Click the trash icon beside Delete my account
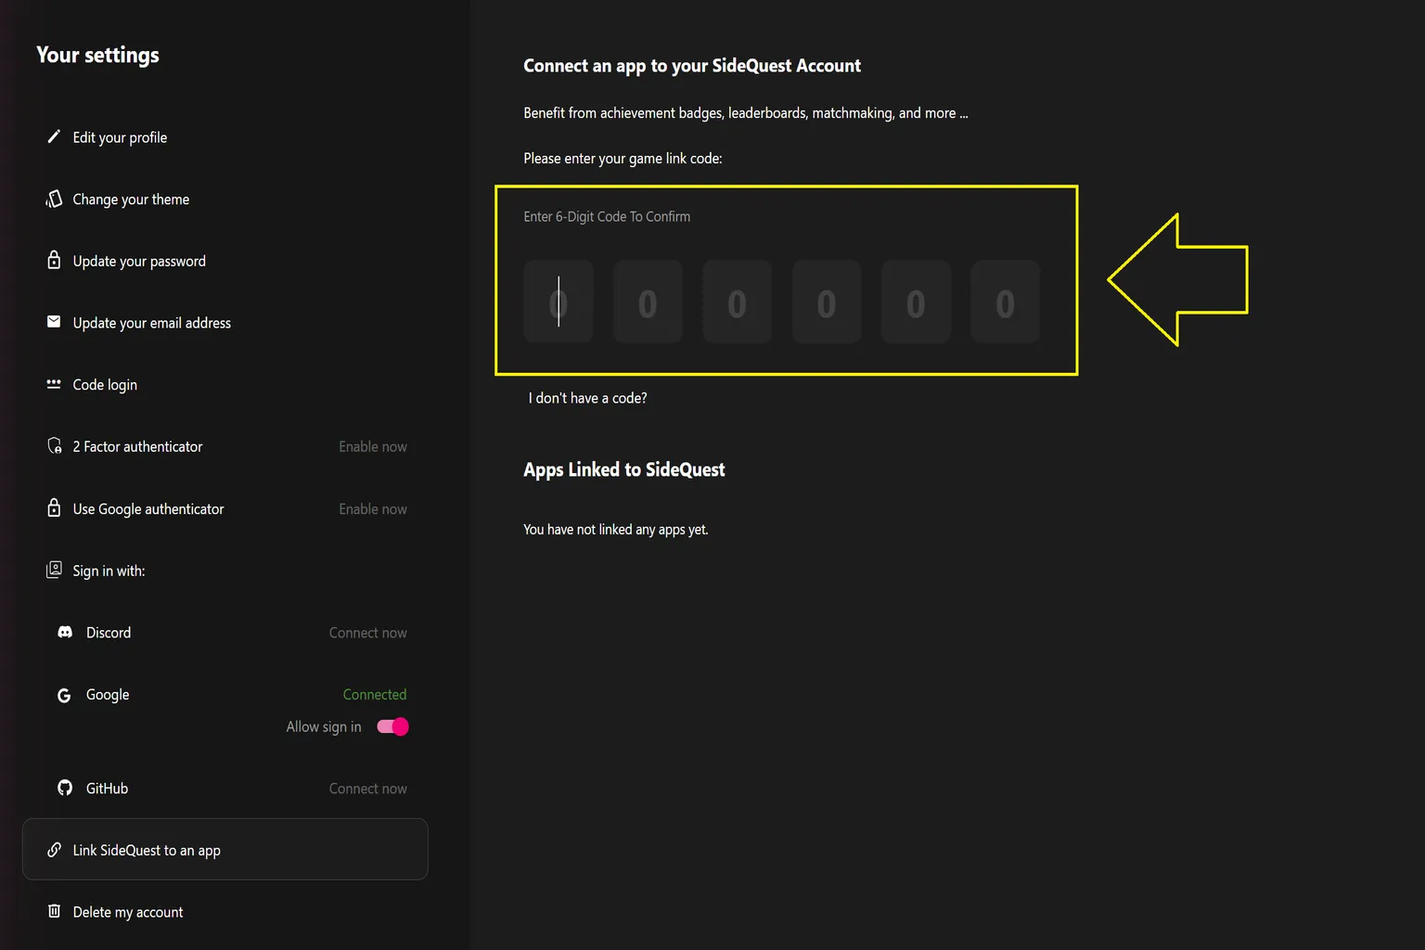Viewport: 1425px width, 950px height. [x=54, y=911]
